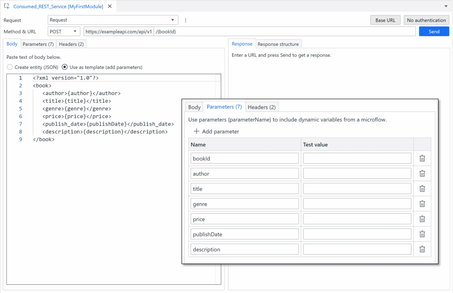Switch to the Response tab
Viewport: 453px width, 293px height.
(242, 44)
